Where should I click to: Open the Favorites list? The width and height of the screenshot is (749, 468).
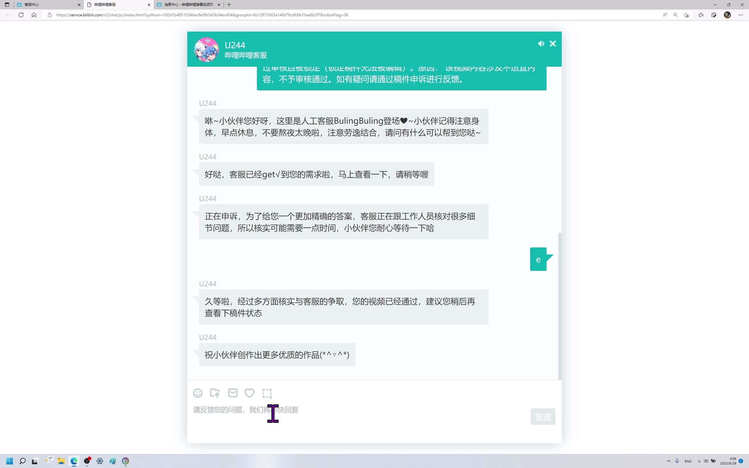tap(701, 15)
